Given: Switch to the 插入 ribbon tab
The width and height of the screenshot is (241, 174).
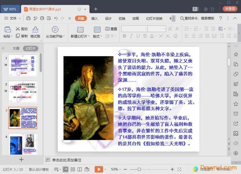Looking at the screenshot, I should coord(94,18).
